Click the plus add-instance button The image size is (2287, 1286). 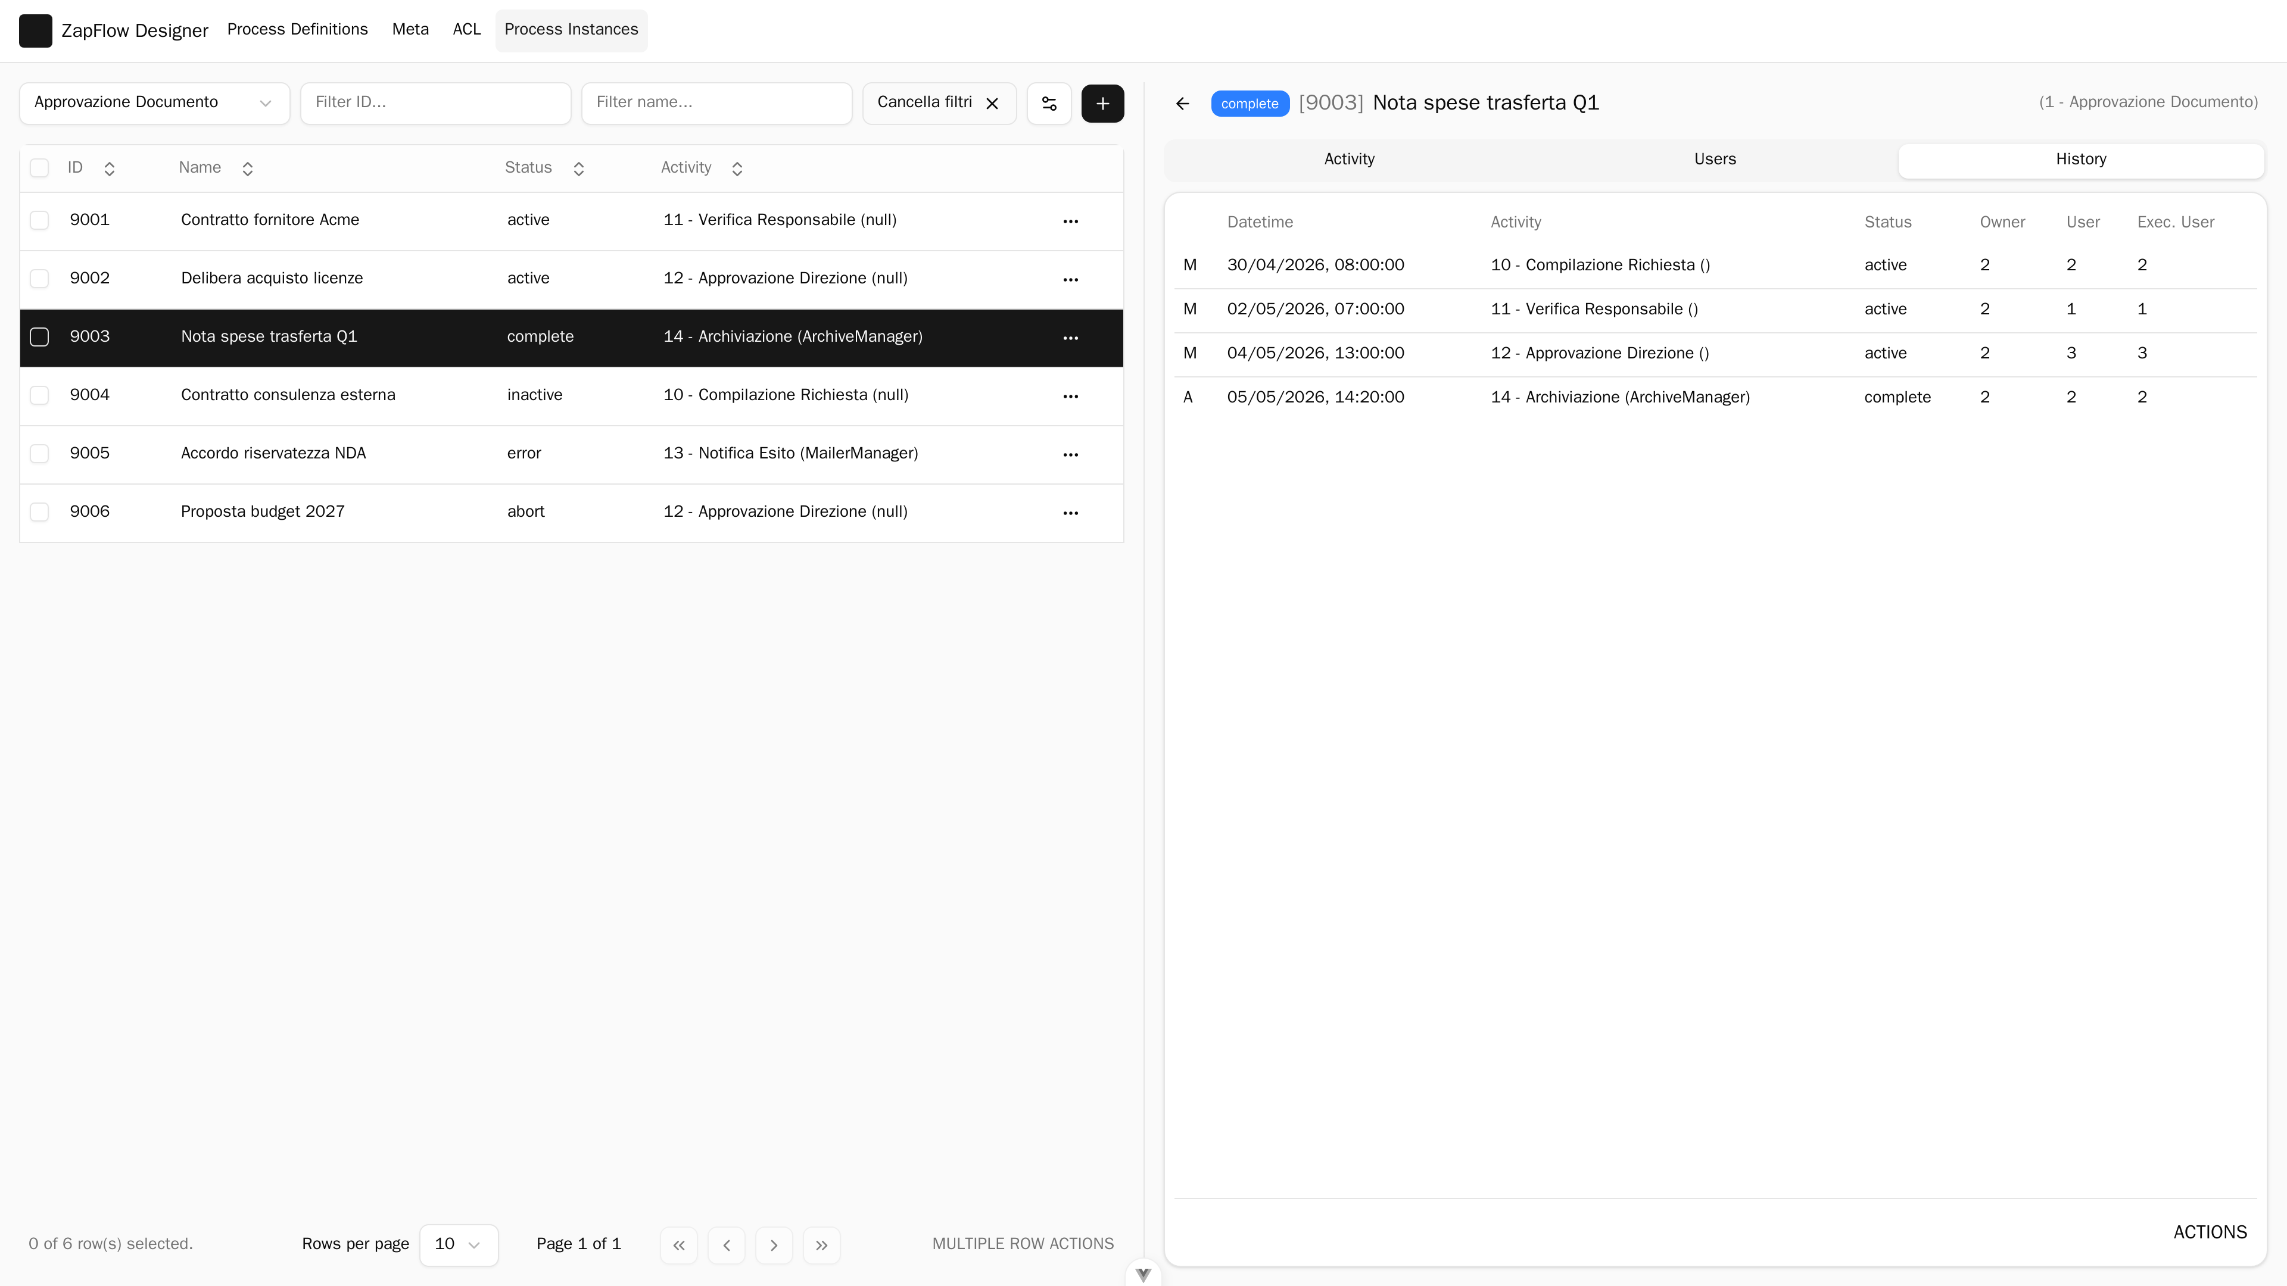pyautogui.click(x=1102, y=104)
